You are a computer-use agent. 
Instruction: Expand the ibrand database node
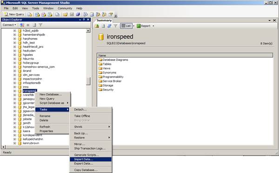[x=14, y=71]
